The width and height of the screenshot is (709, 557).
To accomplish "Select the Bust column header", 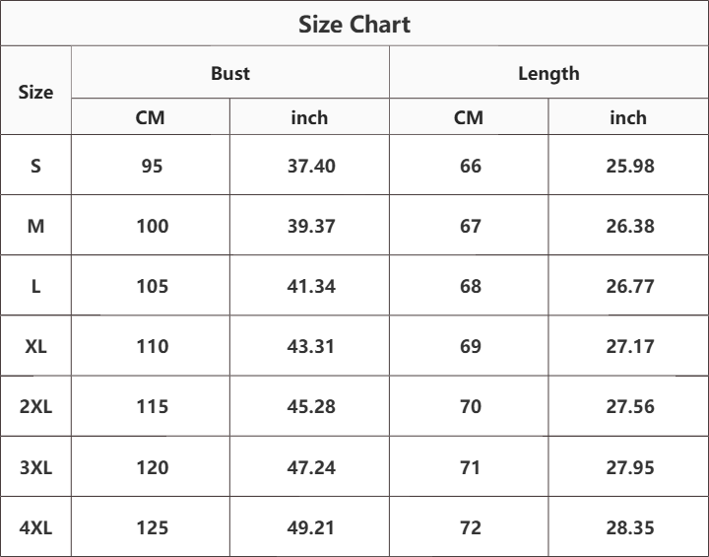I will coord(230,73).
